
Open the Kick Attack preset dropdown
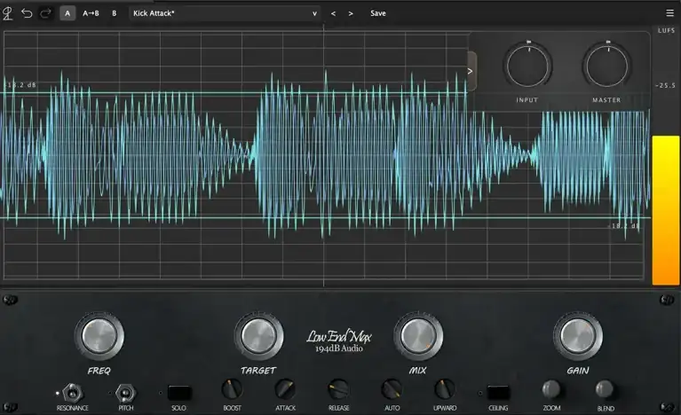(x=225, y=13)
